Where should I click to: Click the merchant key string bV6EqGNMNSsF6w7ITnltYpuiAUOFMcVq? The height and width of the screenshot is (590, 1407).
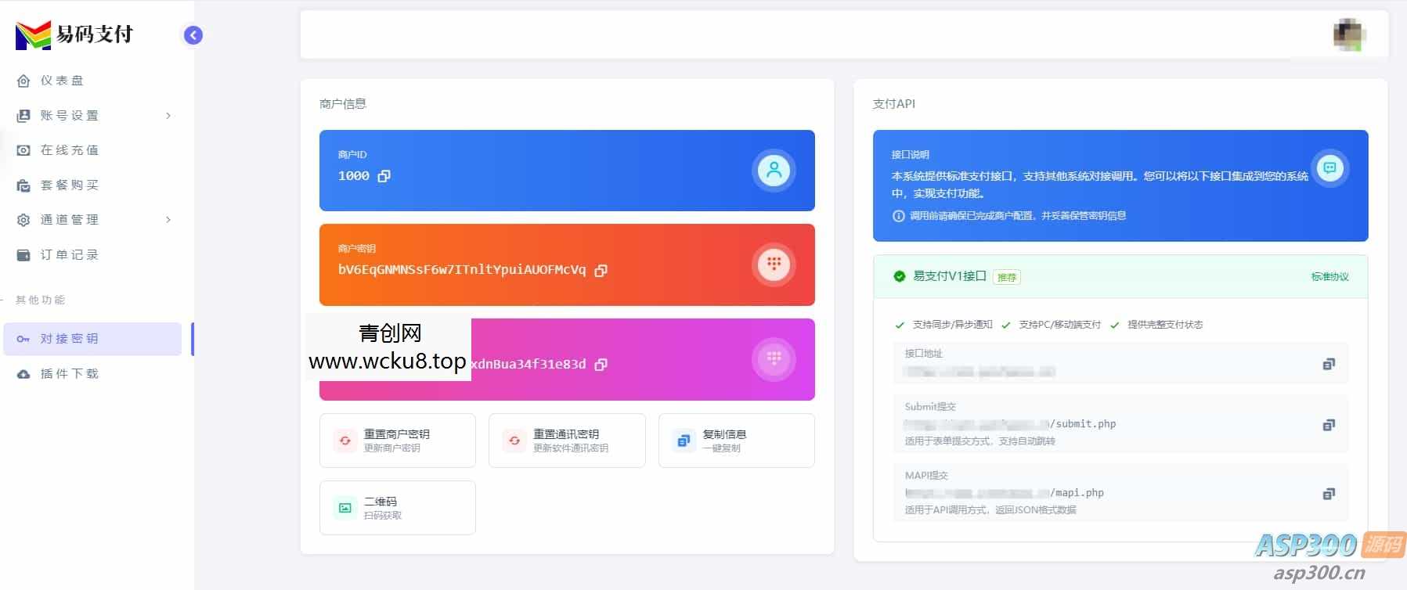(462, 269)
